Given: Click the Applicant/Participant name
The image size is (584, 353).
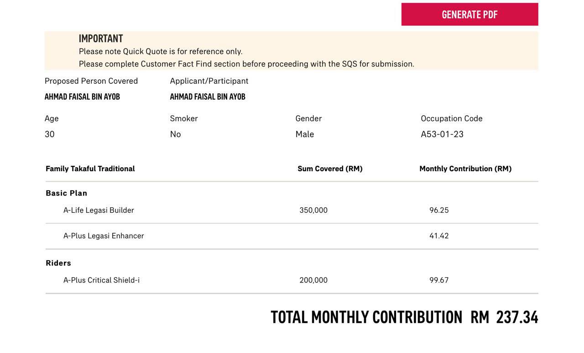Looking at the screenshot, I should click(x=208, y=97).
